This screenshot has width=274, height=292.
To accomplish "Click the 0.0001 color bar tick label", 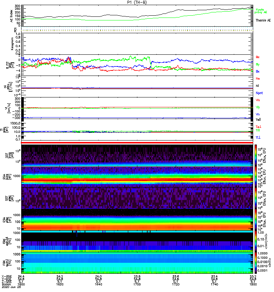I will pos(262,270).
